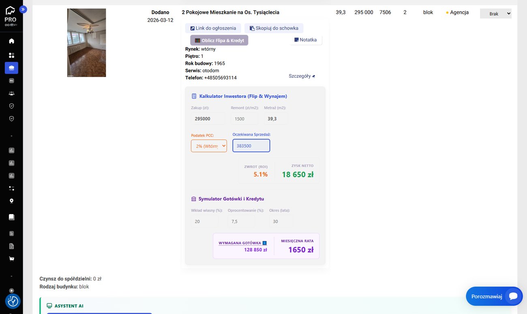Screen dimensions: 527x314
Task: Open the Brak status dropdown
Action: click(x=495, y=14)
